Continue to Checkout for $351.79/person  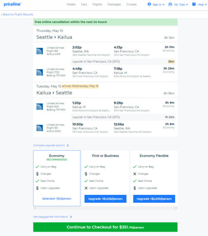tap(105, 227)
